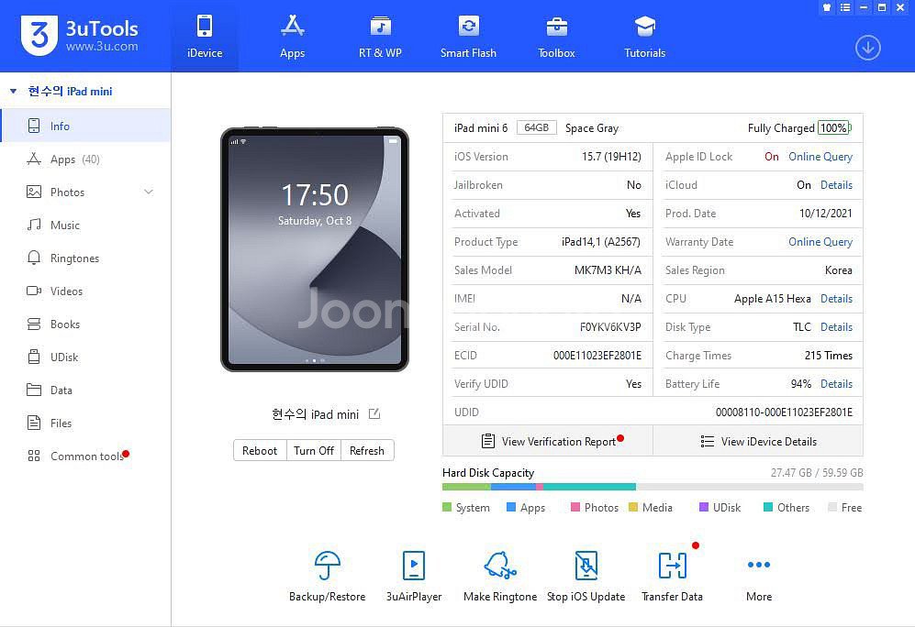Click the Videos camera icon in sidebar
The width and height of the screenshot is (915, 627).
(34, 291)
